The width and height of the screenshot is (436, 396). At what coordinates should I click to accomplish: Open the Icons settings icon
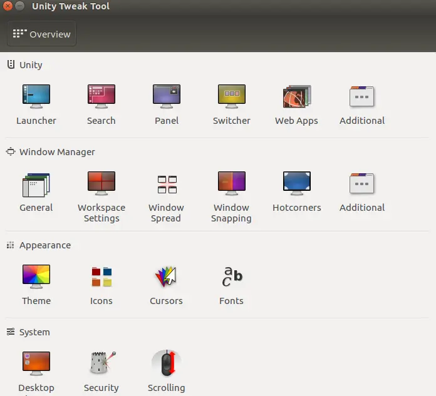click(x=101, y=277)
